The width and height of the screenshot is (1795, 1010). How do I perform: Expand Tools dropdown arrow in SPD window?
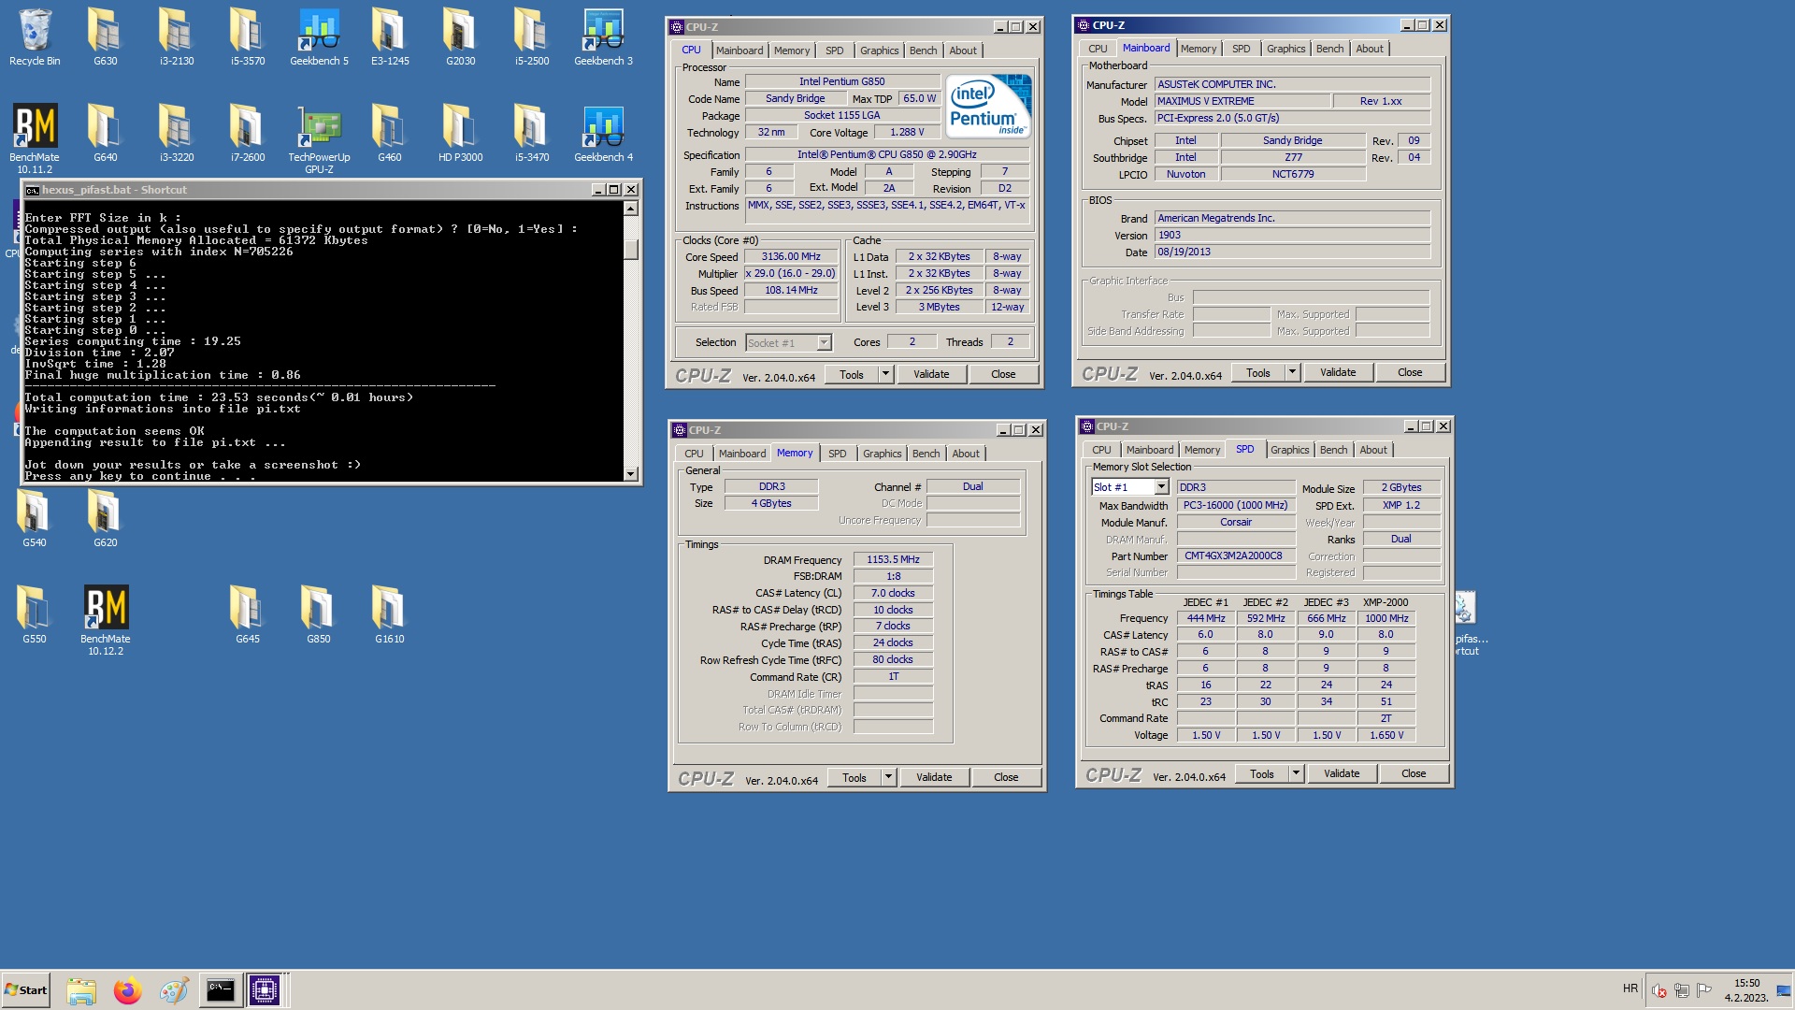coord(1296,773)
